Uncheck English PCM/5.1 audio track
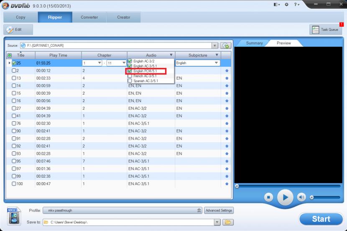This screenshot has height=231, width=347. 130,71
